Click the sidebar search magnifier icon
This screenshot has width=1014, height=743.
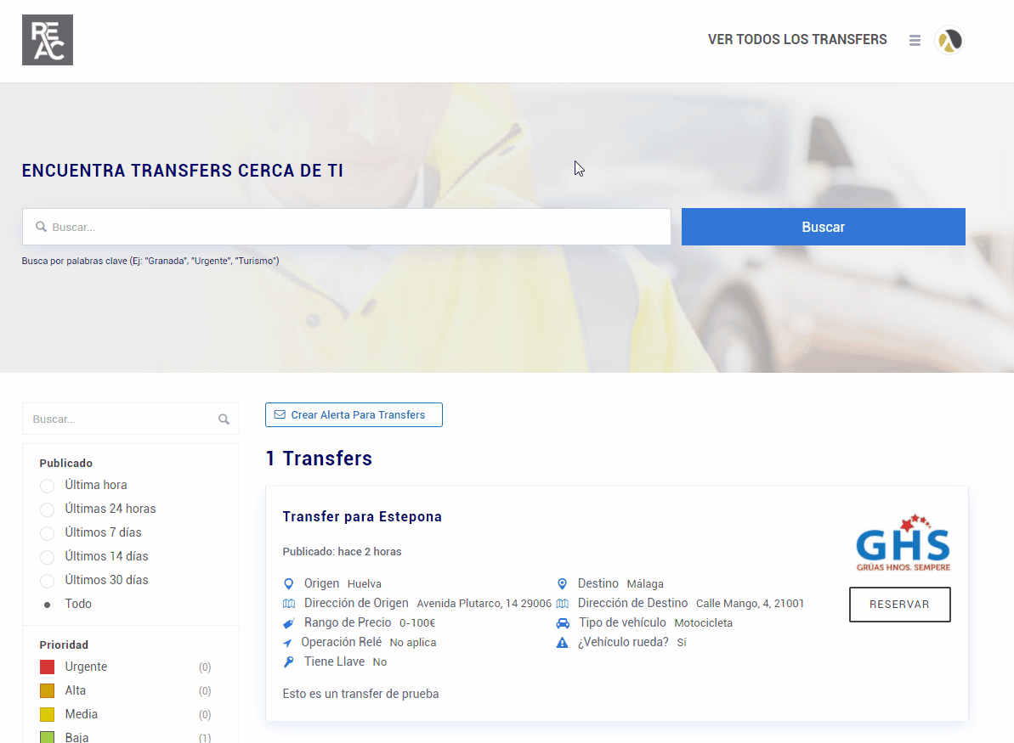click(224, 419)
